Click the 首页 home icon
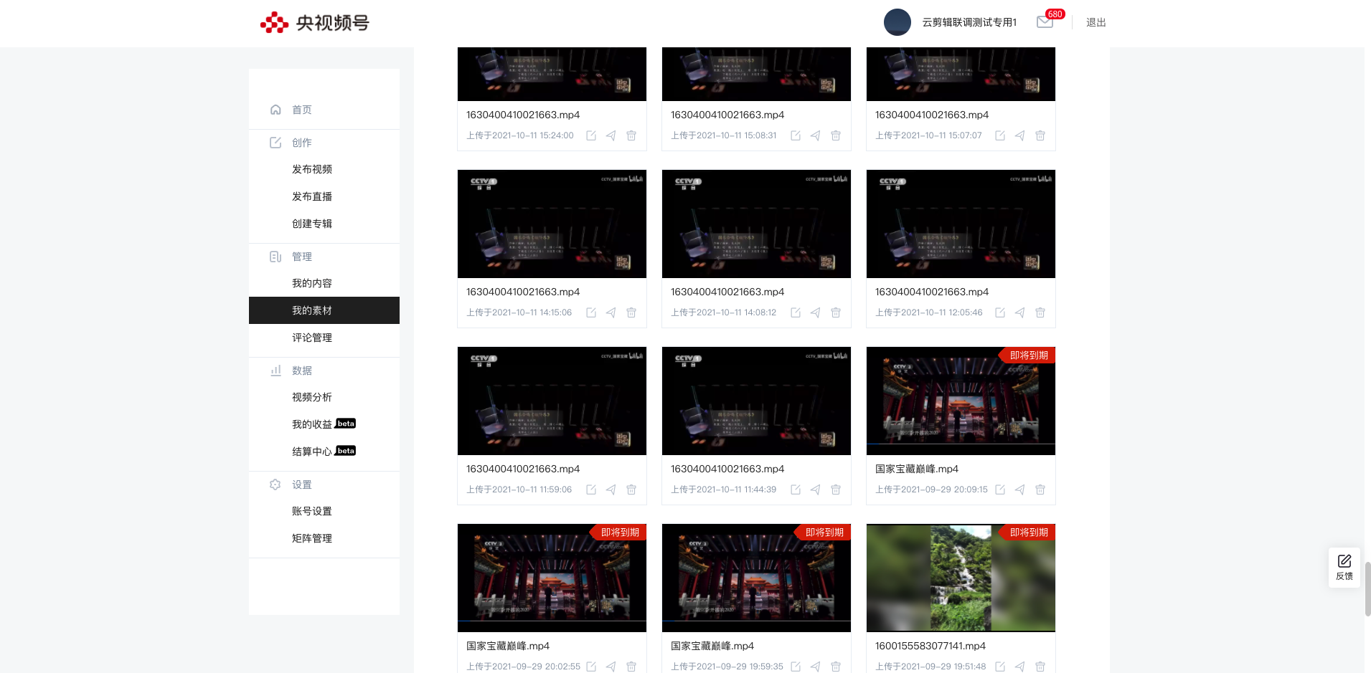Image resolution: width=1371 pixels, height=673 pixels. [x=275, y=110]
